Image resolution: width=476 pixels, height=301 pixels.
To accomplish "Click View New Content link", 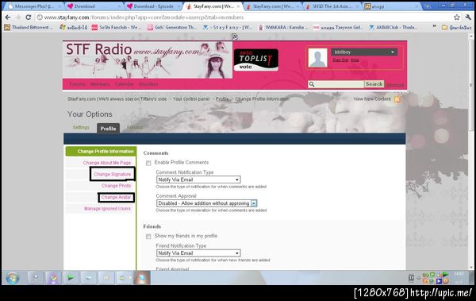I will point(372,99).
